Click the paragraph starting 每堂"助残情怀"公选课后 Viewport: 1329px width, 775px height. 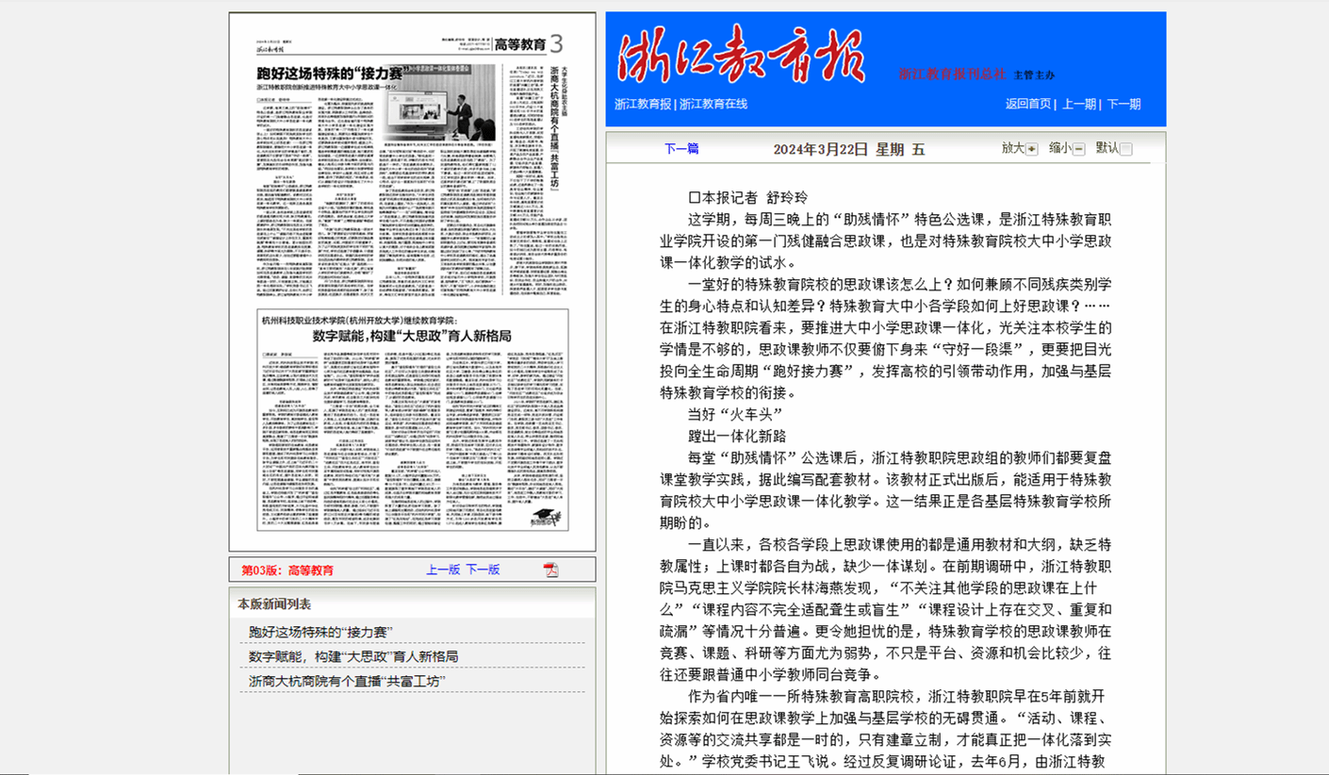click(x=885, y=490)
